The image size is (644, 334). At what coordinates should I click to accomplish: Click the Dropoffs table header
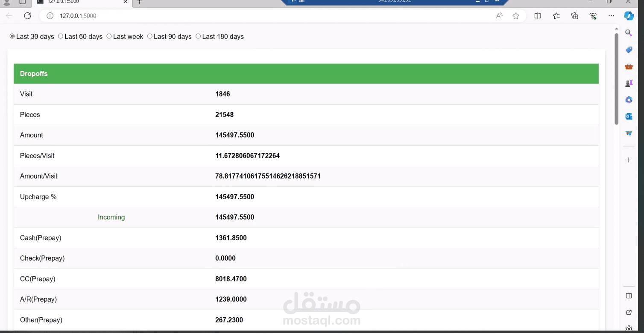tap(306, 73)
